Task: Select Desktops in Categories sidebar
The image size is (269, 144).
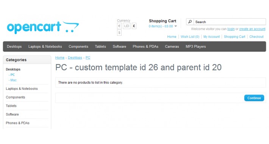Action: (x=13, y=69)
